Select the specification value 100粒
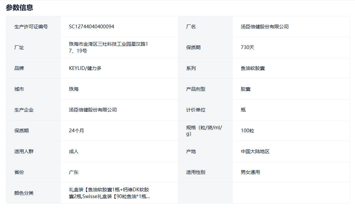Image resolution: width=355 pixels, height=208 pixels. point(247,131)
